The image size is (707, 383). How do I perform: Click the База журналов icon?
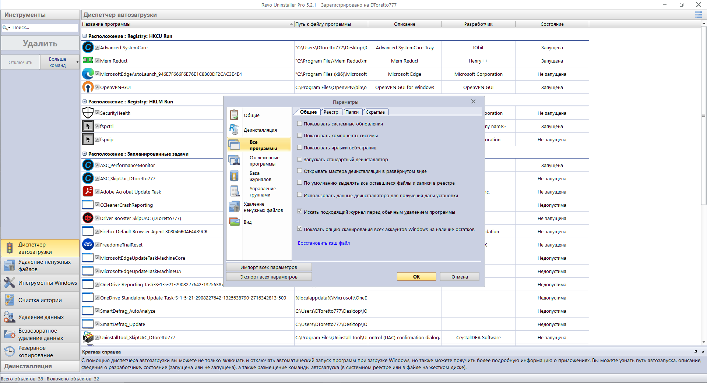click(234, 176)
